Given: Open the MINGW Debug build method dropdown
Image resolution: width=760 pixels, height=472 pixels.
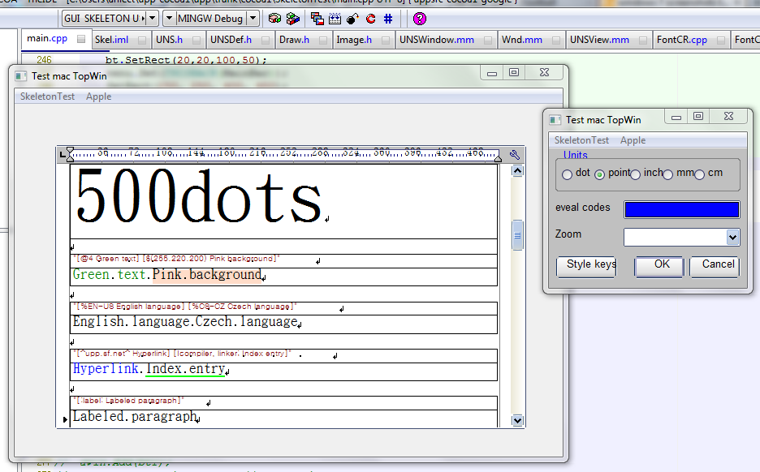Looking at the screenshot, I should (253, 18).
